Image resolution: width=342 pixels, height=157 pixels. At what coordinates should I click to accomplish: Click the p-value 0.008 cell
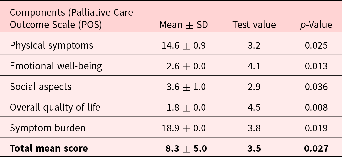pos(316,107)
